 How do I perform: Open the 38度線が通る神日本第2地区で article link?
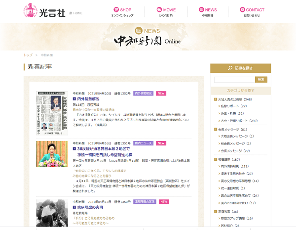[x=105, y=152]
